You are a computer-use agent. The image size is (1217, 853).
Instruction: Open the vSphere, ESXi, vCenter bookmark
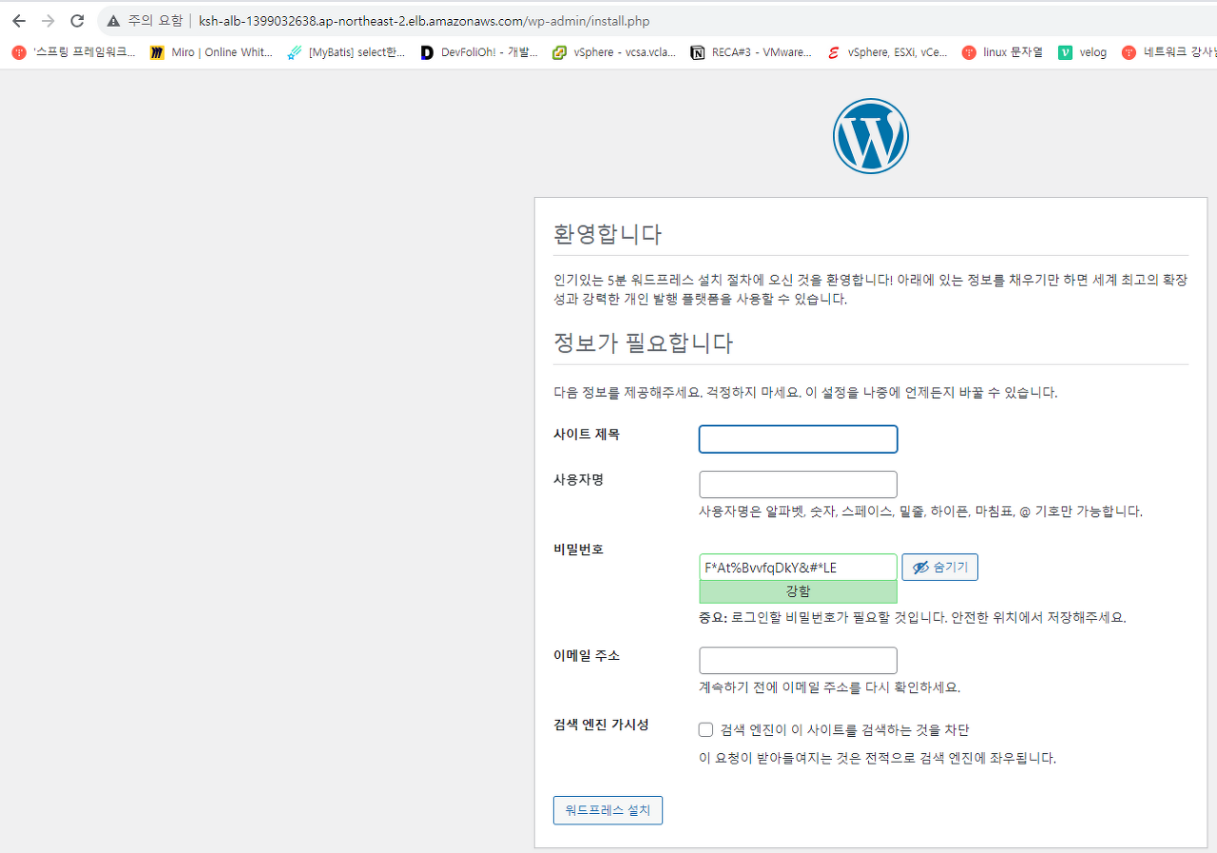click(887, 52)
